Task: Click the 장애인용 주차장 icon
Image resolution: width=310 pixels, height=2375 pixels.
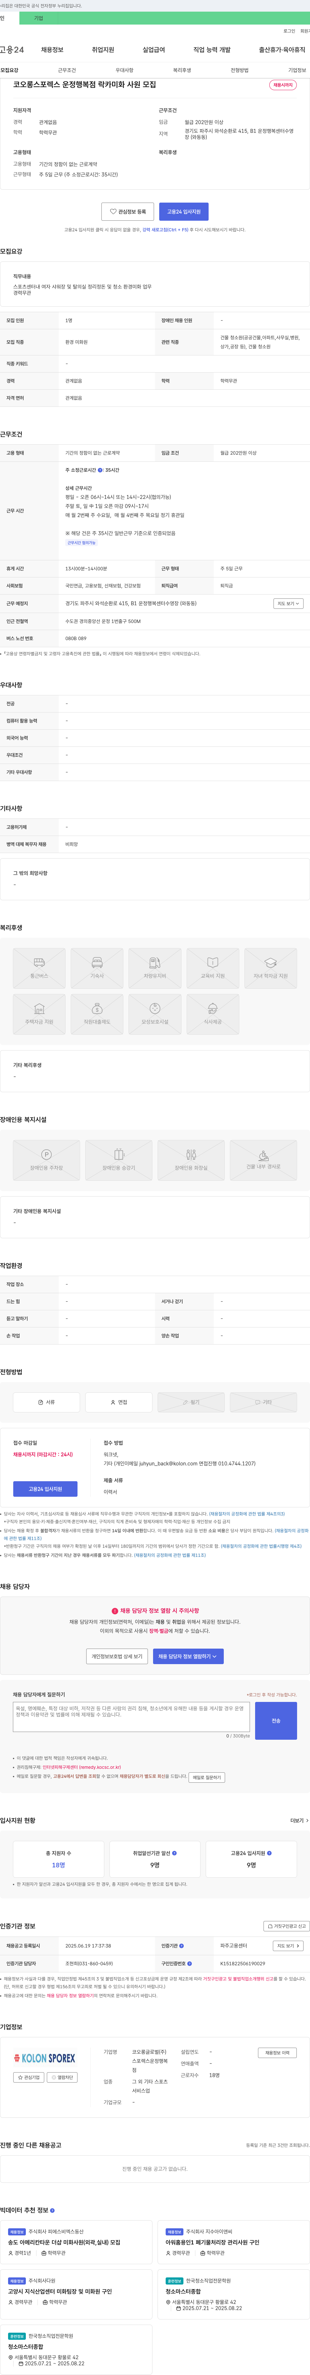Action: 46,1160
